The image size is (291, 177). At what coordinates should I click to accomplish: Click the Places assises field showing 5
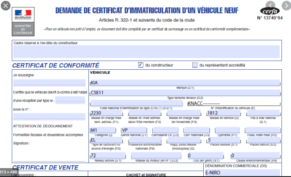[224, 140]
